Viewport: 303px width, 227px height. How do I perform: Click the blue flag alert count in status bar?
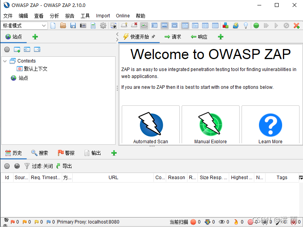coord(51,222)
